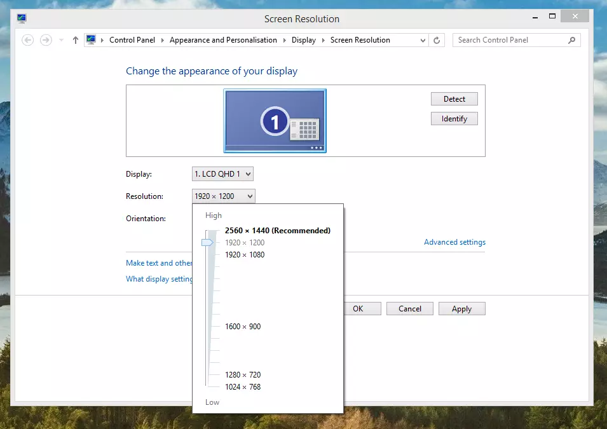Navigate to the Display breadcrumb
This screenshot has height=429, width=607.
[304, 40]
